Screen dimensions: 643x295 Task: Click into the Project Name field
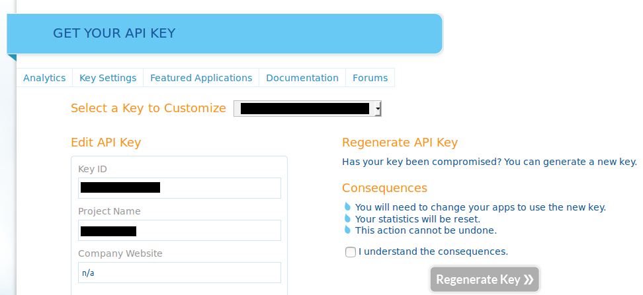point(180,230)
